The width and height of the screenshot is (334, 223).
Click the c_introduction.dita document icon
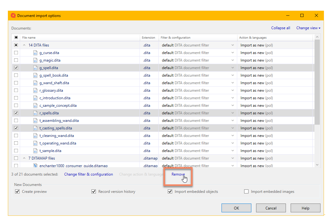pos(35,98)
